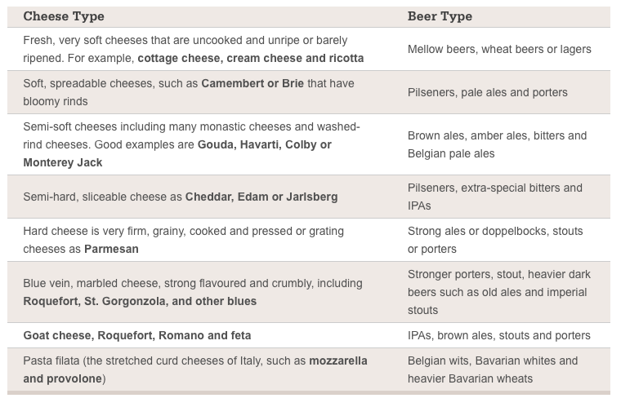Image resolution: width=621 pixels, height=407 pixels.
Task: Click bold text 'Monterey Jack'
Action: coord(63,162)
